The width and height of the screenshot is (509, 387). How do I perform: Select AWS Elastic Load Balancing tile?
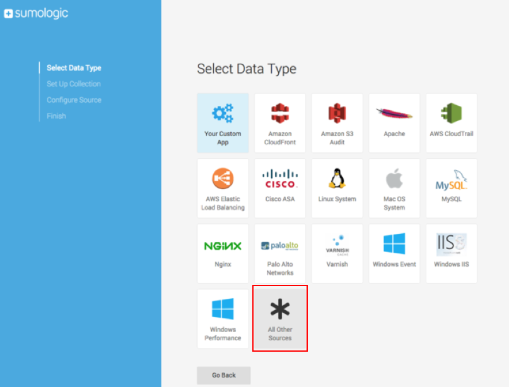[223, 188]
